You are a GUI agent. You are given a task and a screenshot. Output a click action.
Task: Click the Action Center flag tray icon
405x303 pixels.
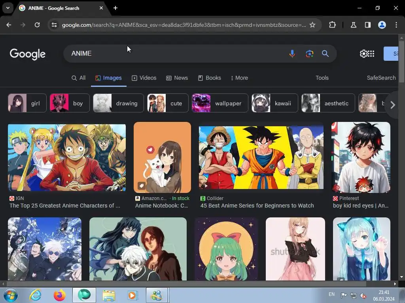(344, 296)
